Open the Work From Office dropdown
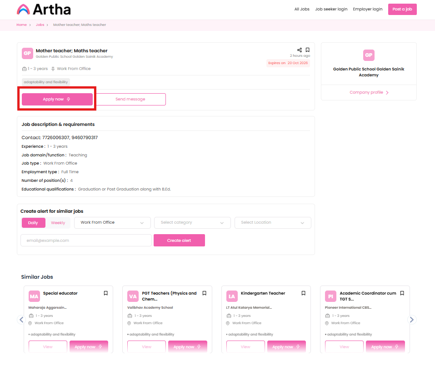Image resolution: width=435 pixels, height=376 pixels. (x=112, y=223)
